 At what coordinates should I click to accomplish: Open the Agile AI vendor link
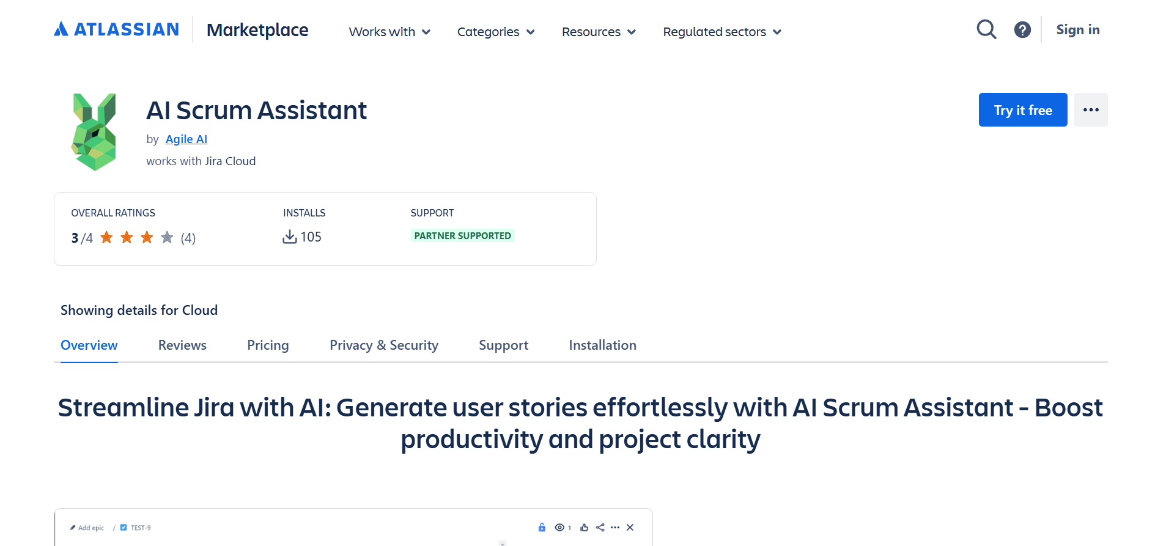tap(186, 139)
